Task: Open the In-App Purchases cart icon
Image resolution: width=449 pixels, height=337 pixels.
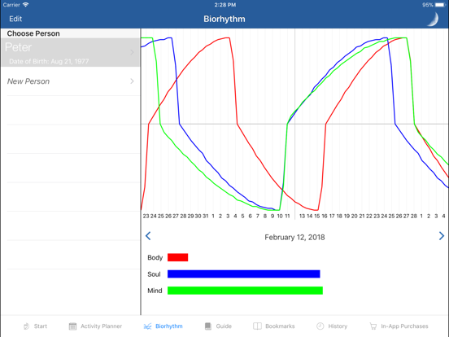Action: click(x=373, y=326)
